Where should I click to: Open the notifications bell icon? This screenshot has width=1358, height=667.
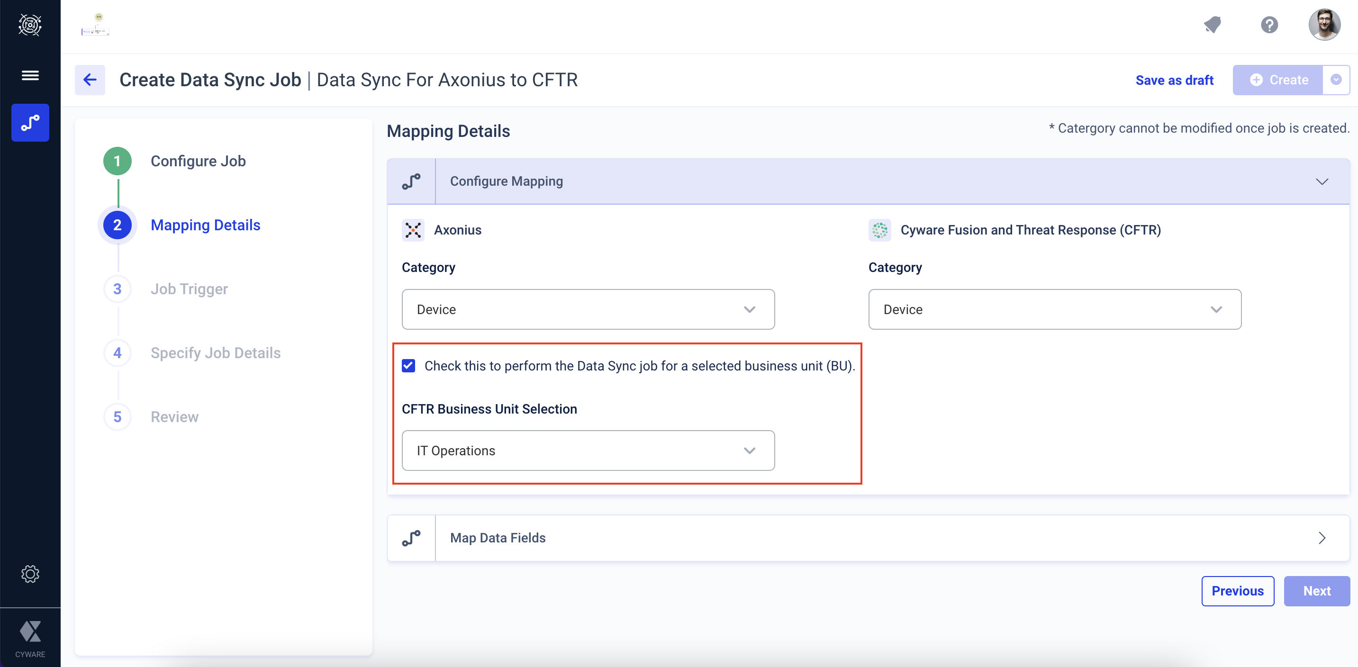point(1212,25)
